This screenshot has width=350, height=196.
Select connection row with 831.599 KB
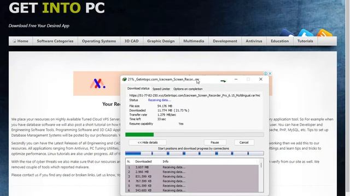(x=192, y=176)
